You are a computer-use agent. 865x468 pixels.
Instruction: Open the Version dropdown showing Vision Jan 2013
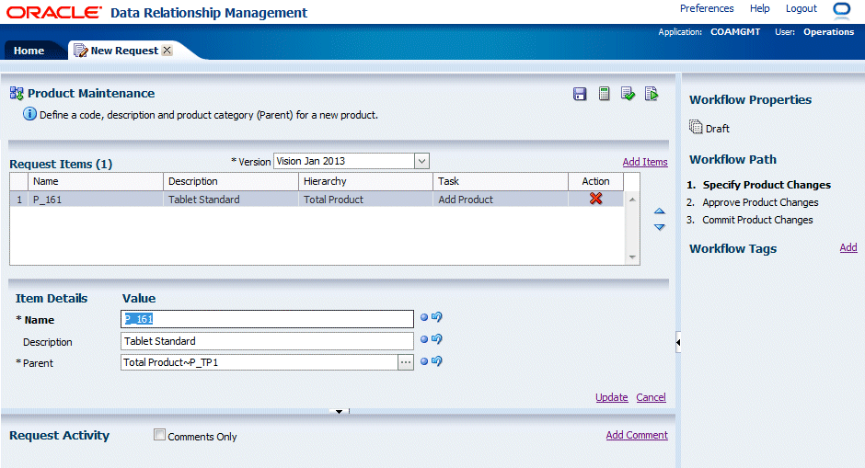(421, 161)
